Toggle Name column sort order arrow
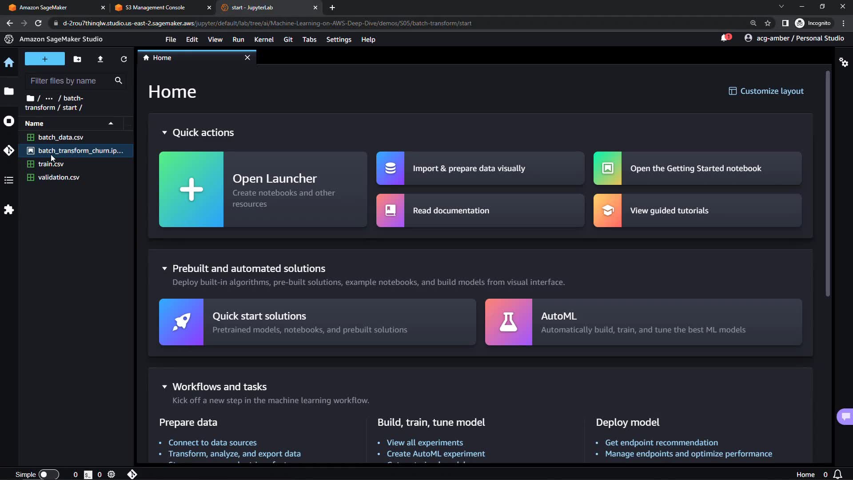The height and width of the screenshot is (480, 853). 111,124
